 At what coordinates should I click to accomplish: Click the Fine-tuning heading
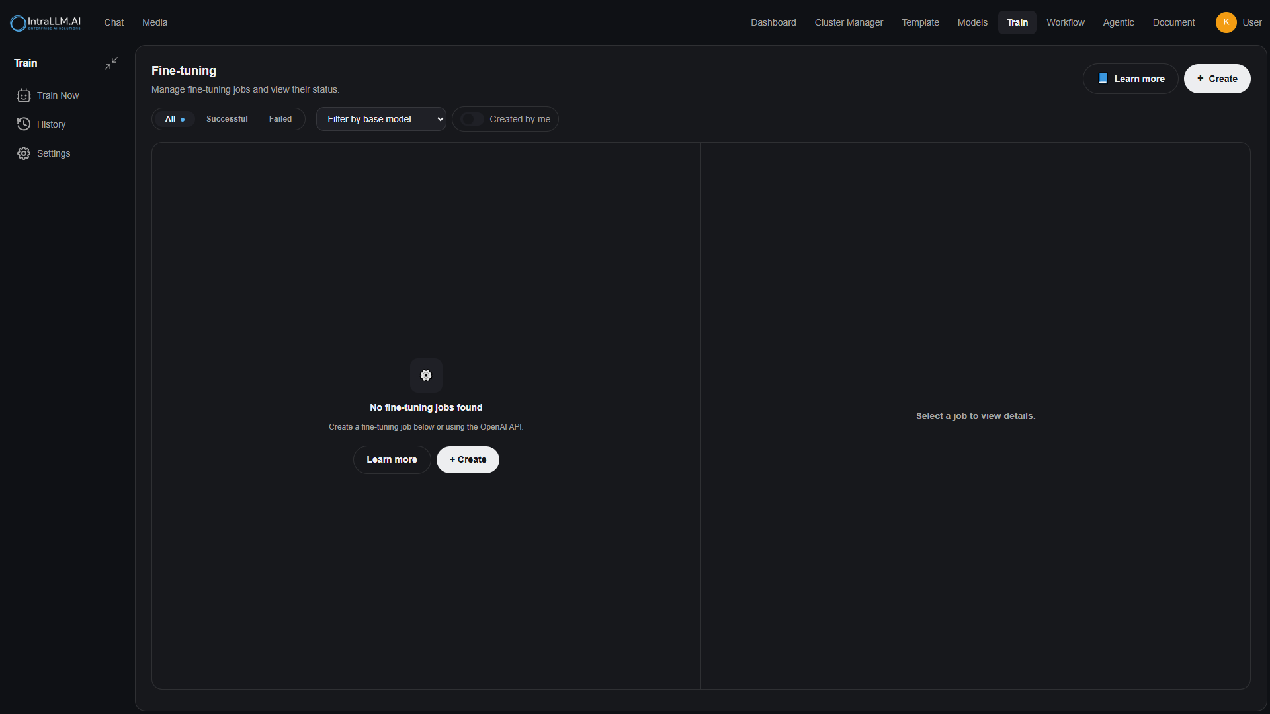(x=184, y=71)
